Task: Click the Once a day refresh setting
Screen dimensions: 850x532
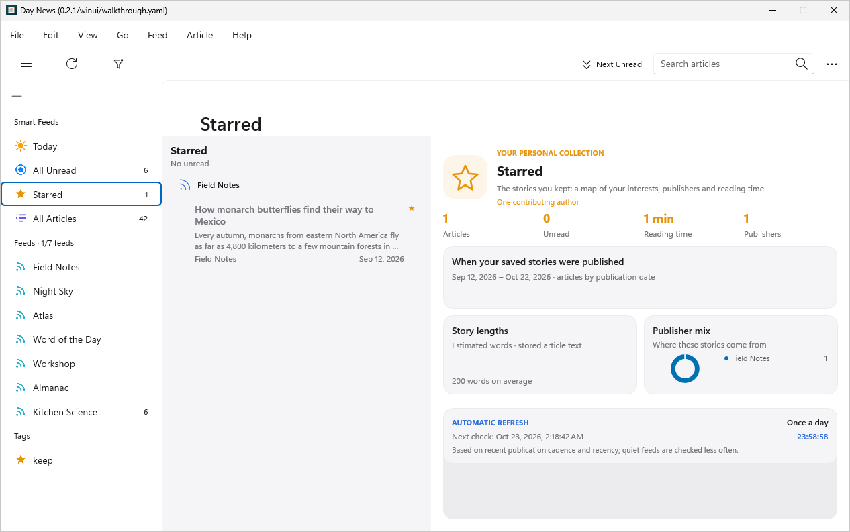Action: [808, 423]
